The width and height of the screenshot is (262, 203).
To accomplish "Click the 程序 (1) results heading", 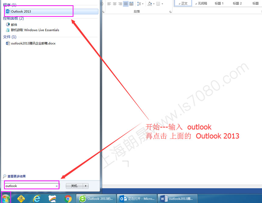I will coord(9,5).
